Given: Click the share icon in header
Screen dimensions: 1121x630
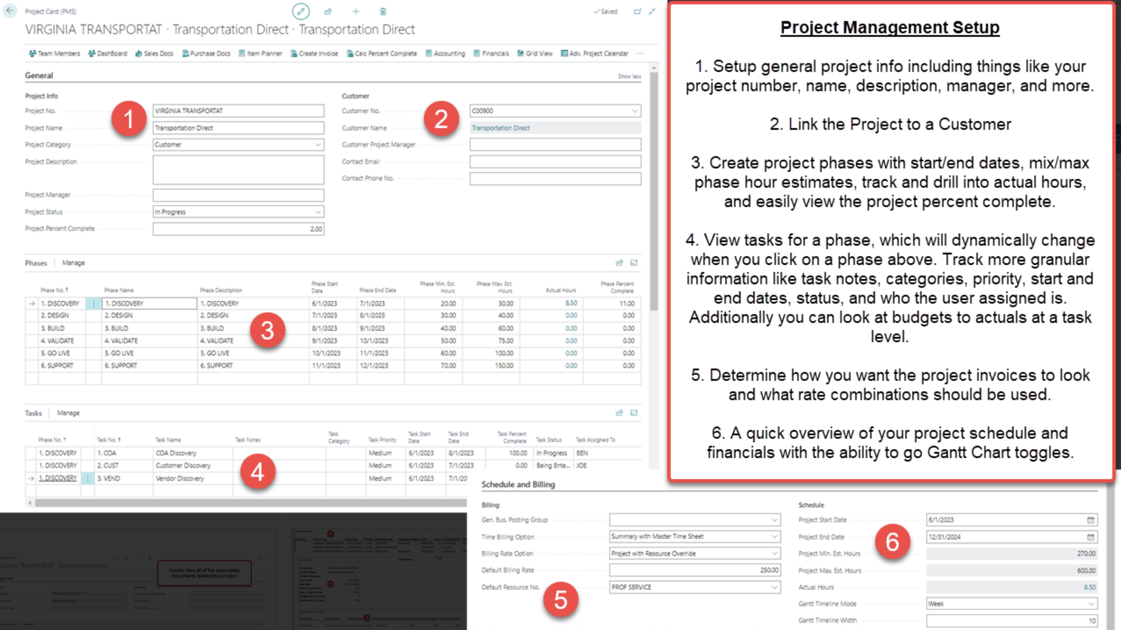Looking at the screenshot, I should (328, 11).
